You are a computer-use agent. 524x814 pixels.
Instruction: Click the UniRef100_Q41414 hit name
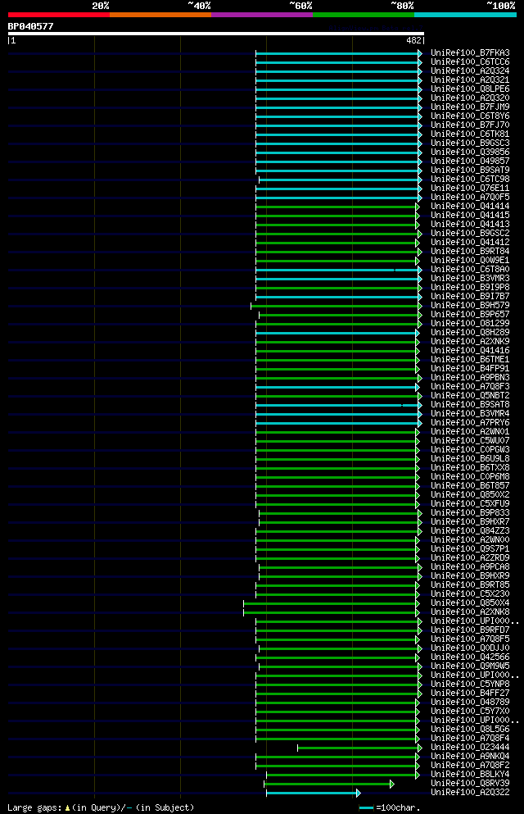[470, 206]
